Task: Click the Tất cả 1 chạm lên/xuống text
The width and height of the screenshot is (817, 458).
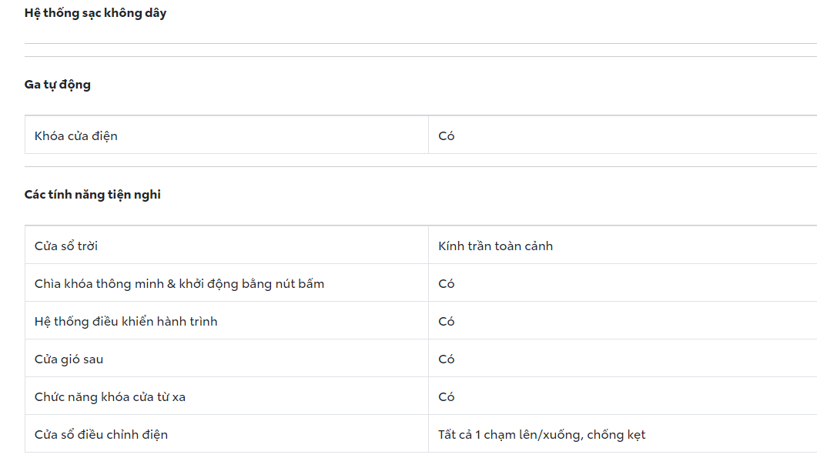Action: click(x=509, y=435)
